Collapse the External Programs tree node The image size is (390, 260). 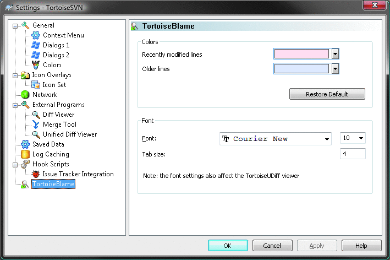point(15,105)
